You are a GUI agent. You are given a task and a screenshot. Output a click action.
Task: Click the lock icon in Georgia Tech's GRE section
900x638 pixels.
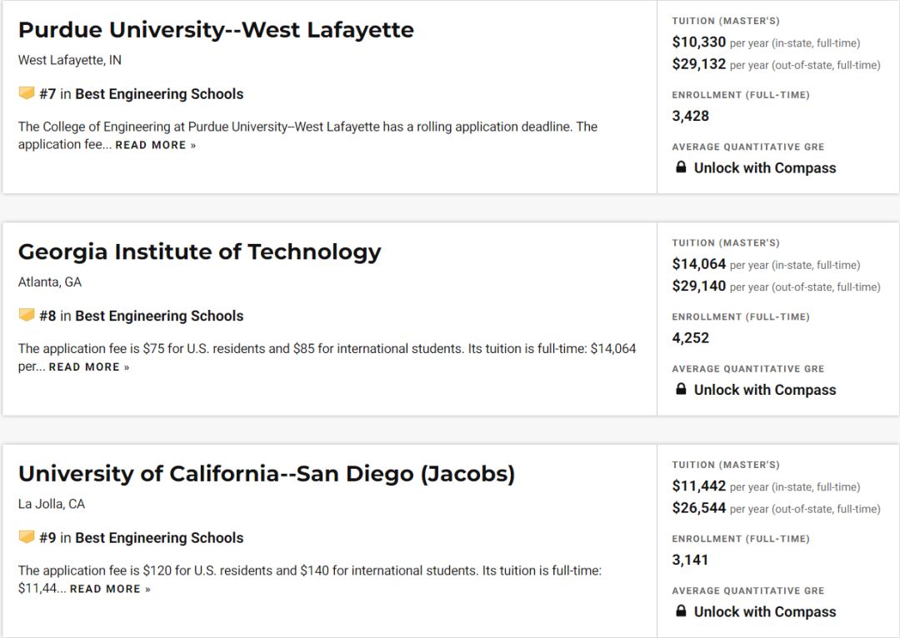click(681, 389)
